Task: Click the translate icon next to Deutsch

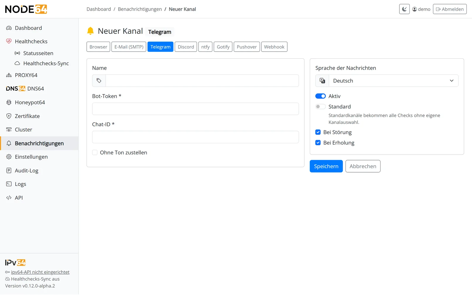Action: [322, 81]
